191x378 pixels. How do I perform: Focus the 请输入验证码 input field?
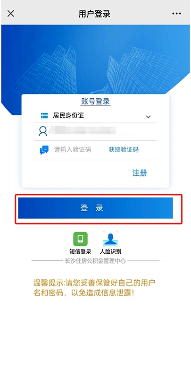click(x=73, y=150)
